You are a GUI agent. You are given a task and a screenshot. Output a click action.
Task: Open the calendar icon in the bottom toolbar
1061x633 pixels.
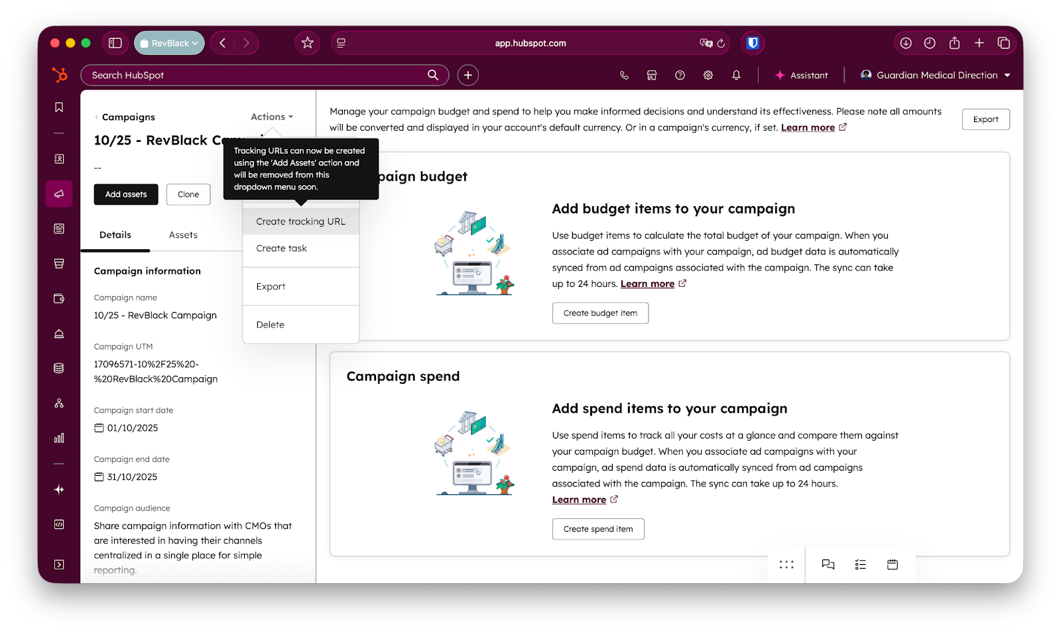(893, 565)
